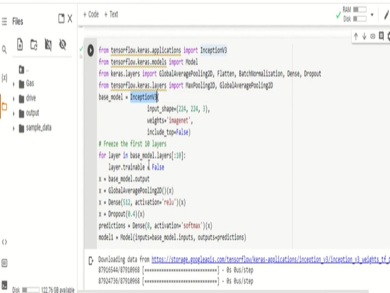Screen dimensions: 390x293
Task: Move cell down with arrow icon
Action: pyautogui.click(x=364, y=36)
